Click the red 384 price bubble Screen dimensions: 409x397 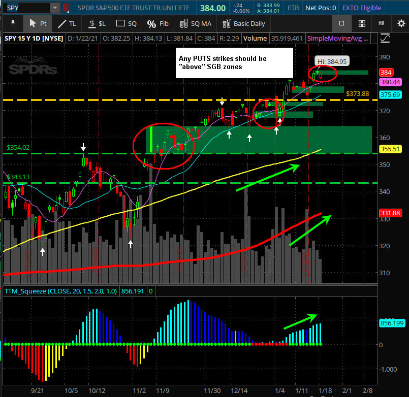pyautogui.click(x=387, y=73)
